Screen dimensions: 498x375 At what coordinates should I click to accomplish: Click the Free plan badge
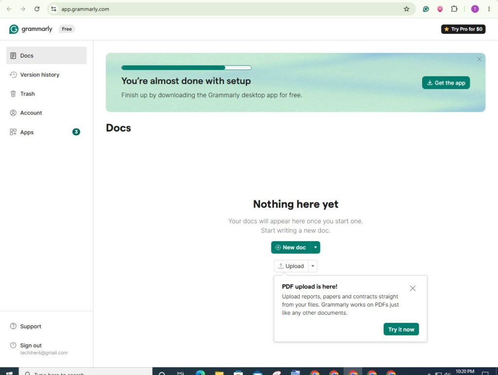pyautogui.click(x=67, y=29)
